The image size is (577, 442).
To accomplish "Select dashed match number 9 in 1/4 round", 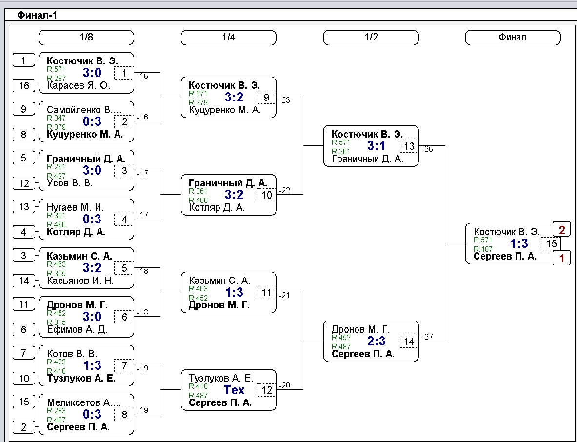I will point(266,98).
